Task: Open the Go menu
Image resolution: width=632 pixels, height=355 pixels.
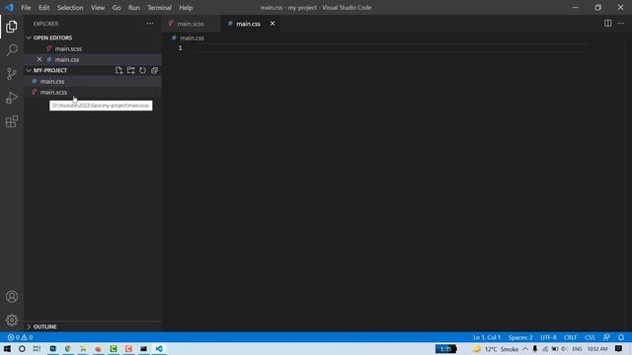Action: click(117, 8)
